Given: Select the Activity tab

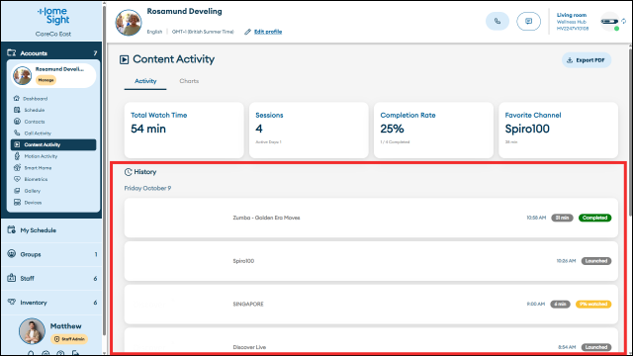Looking at the screenshot, I should coord(145,81).
